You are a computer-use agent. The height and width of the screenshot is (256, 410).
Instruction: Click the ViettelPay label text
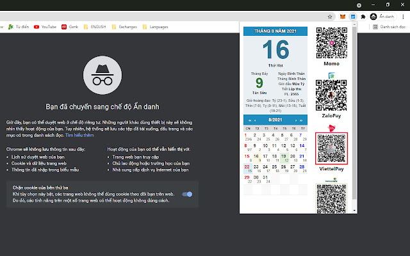[x=331, y=169]
